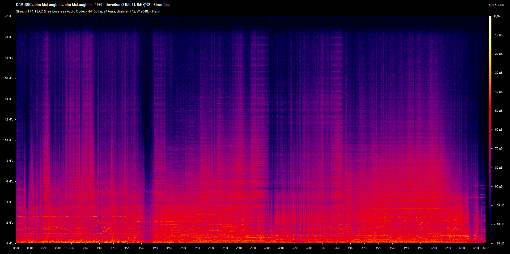
Task: Click the spek 0.8.5 version label
Action: coord(496,5)
